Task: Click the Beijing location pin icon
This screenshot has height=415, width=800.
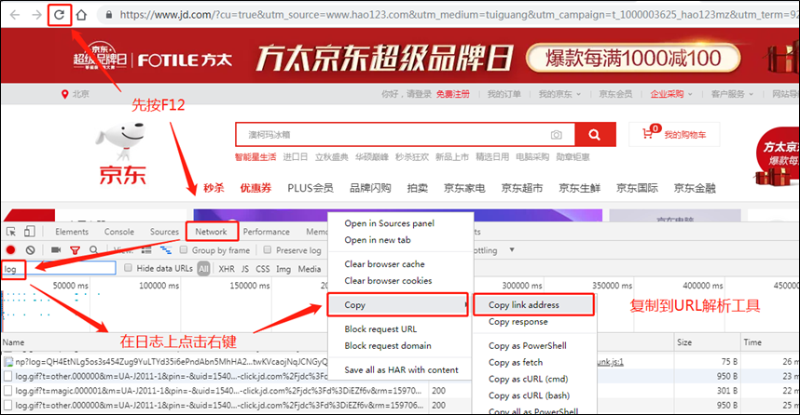Action: point(64,94)
